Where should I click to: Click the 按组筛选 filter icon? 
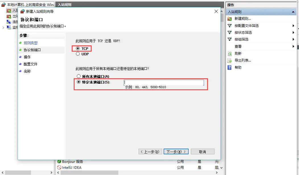coord(230,39)
